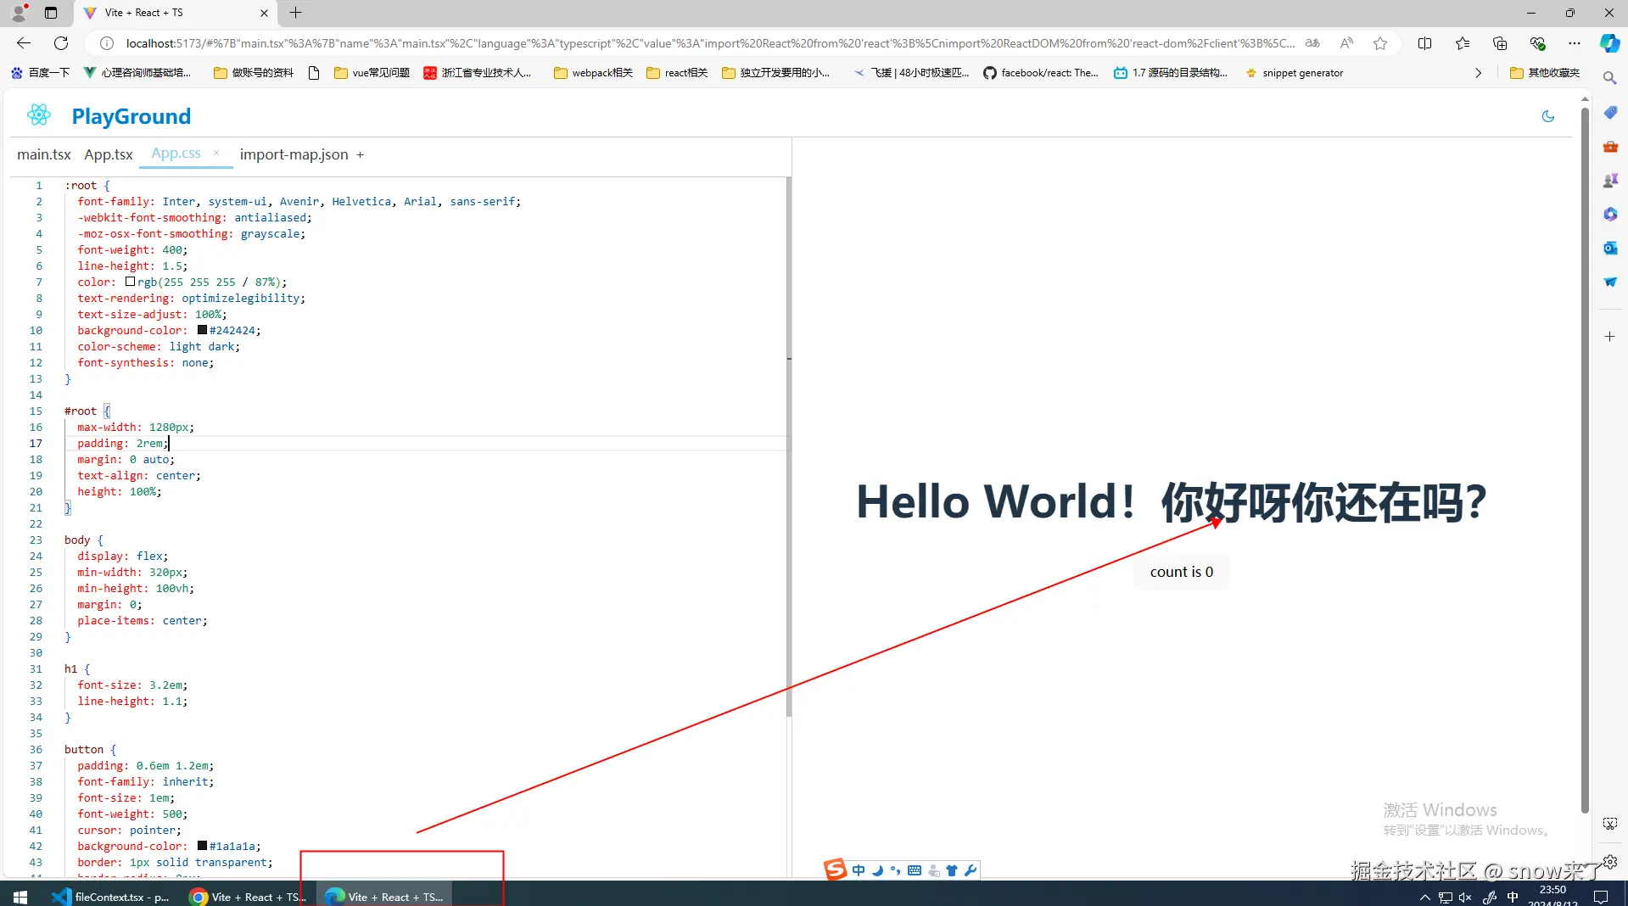The image size is (1628, 906).
Task: Open the facebook/react GitHub bookmark
Action: pos(1041,73)
